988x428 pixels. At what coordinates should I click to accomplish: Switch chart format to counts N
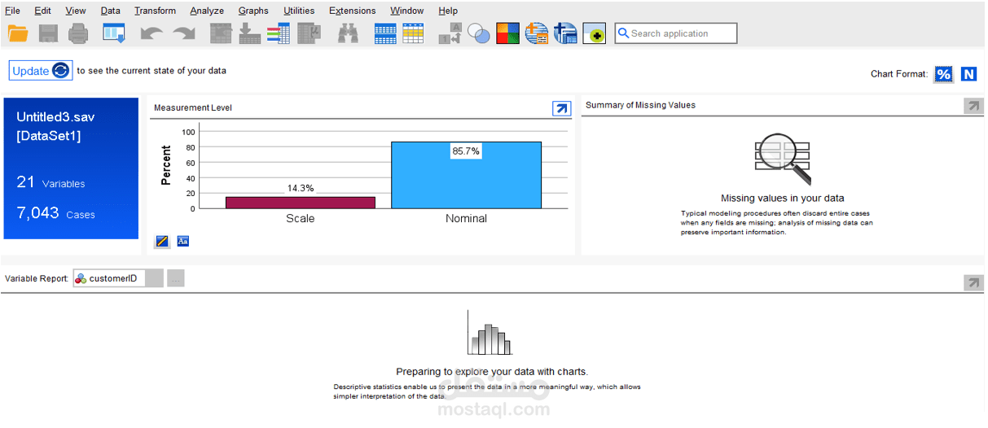[968, 74]
